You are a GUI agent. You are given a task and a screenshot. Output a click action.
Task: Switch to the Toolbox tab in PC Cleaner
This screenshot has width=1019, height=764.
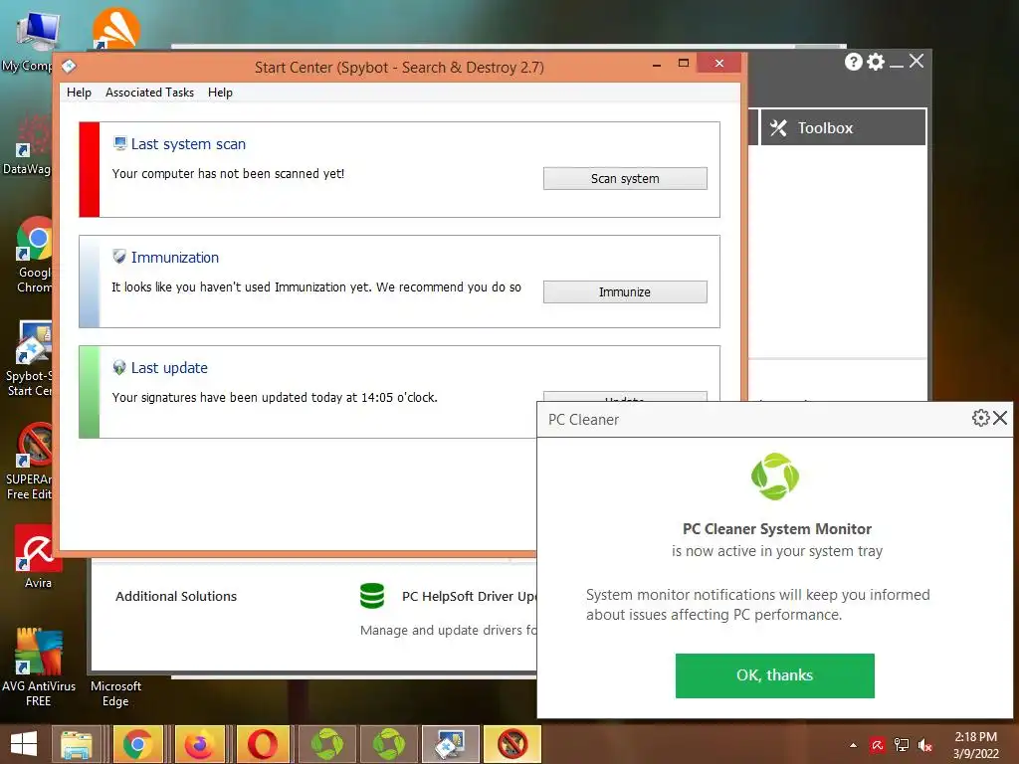843,127
